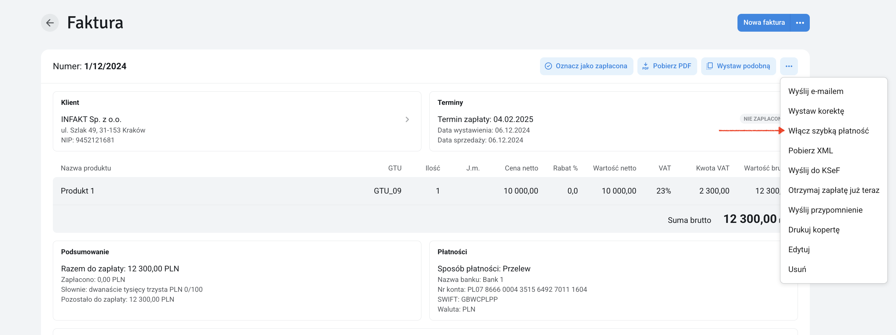Screen dimensions: 896x335
Task: Select Edytuj from the actions menu
Action: [833, 250]
